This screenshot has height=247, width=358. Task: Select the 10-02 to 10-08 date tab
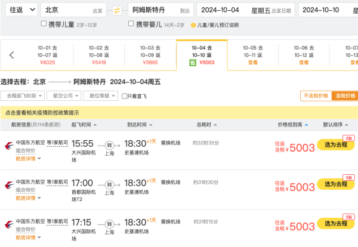[99, 55]
